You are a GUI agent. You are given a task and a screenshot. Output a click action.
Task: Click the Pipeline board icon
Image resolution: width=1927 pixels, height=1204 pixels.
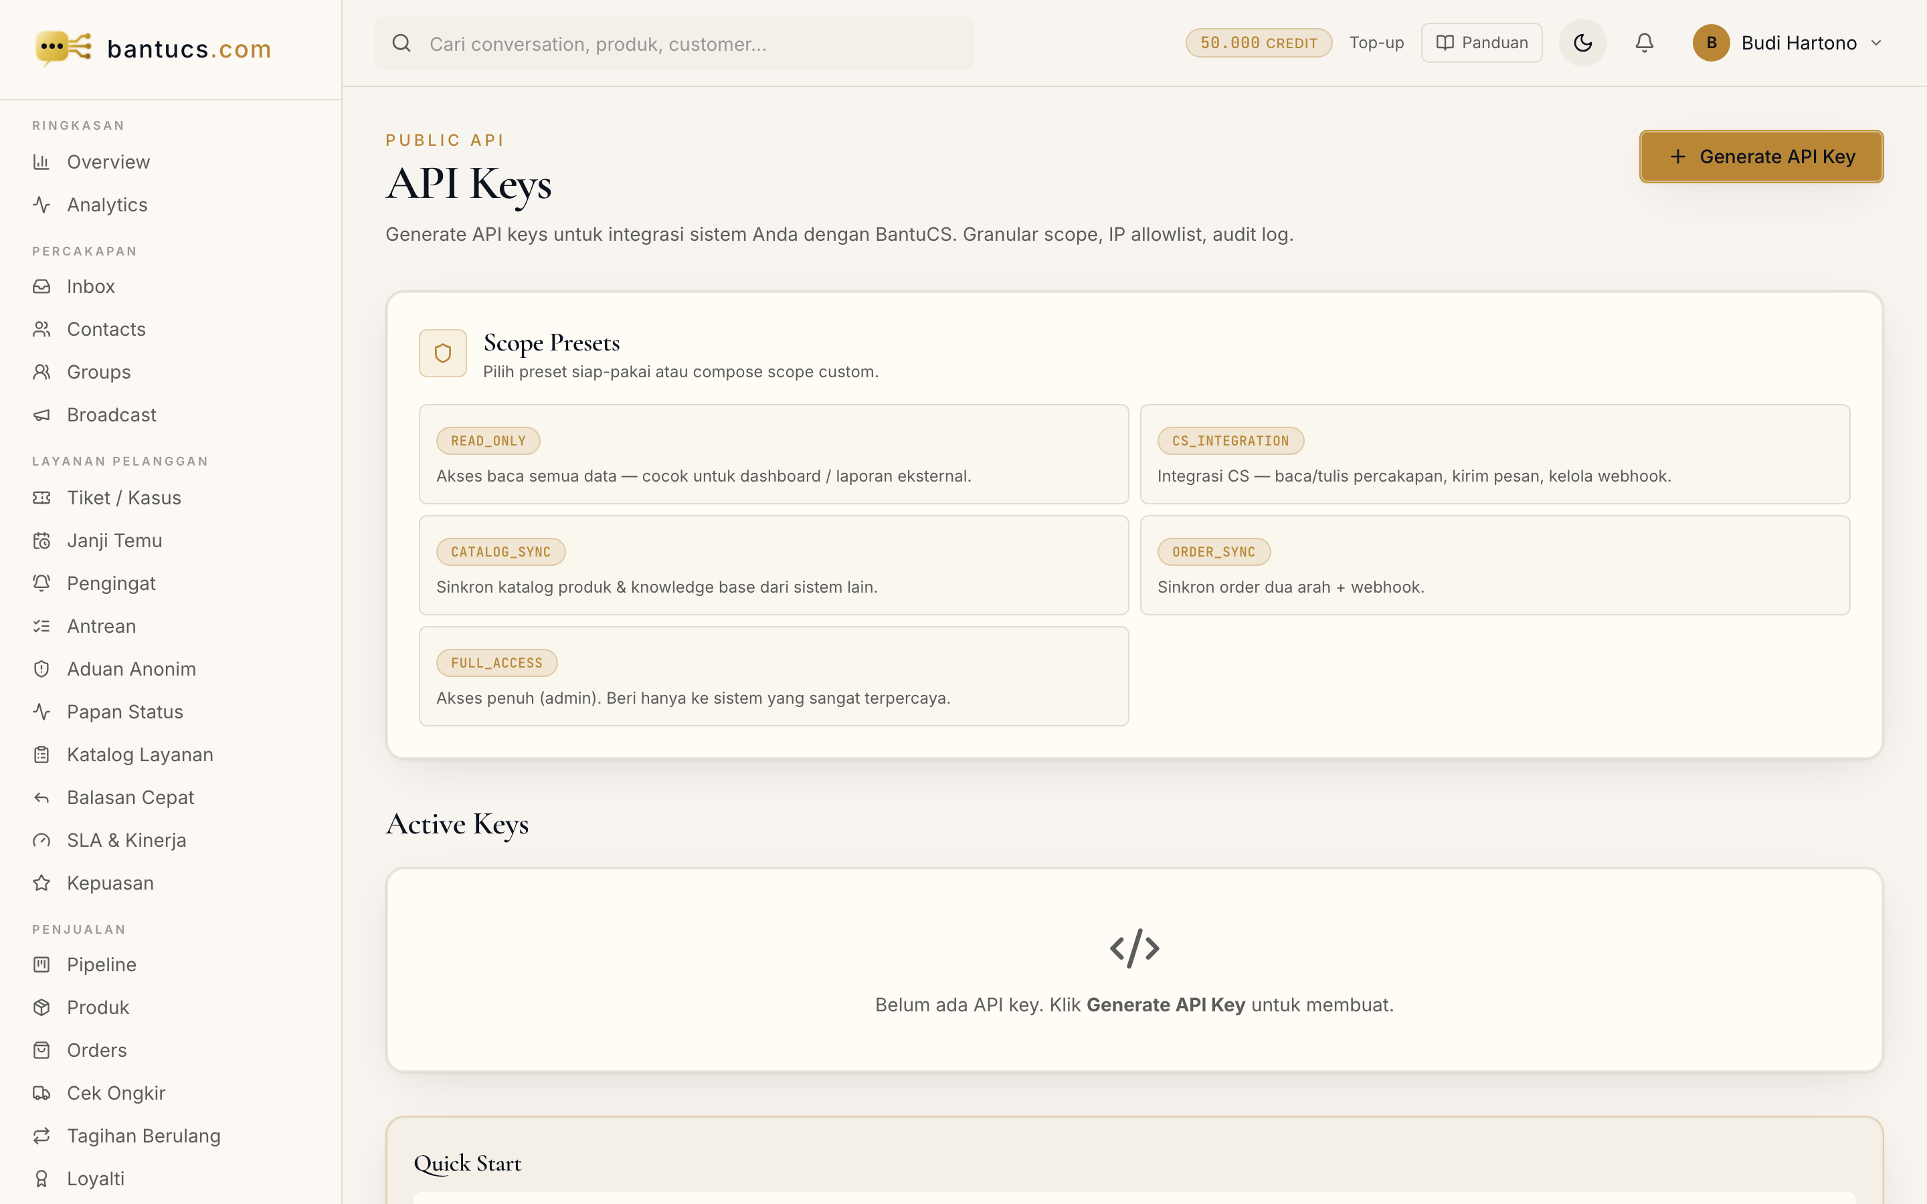pos(41,965)
